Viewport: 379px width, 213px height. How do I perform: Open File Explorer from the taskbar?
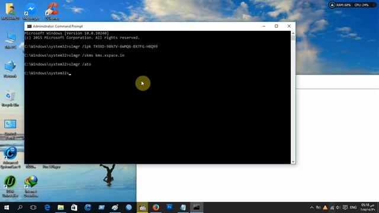[60, 208]
